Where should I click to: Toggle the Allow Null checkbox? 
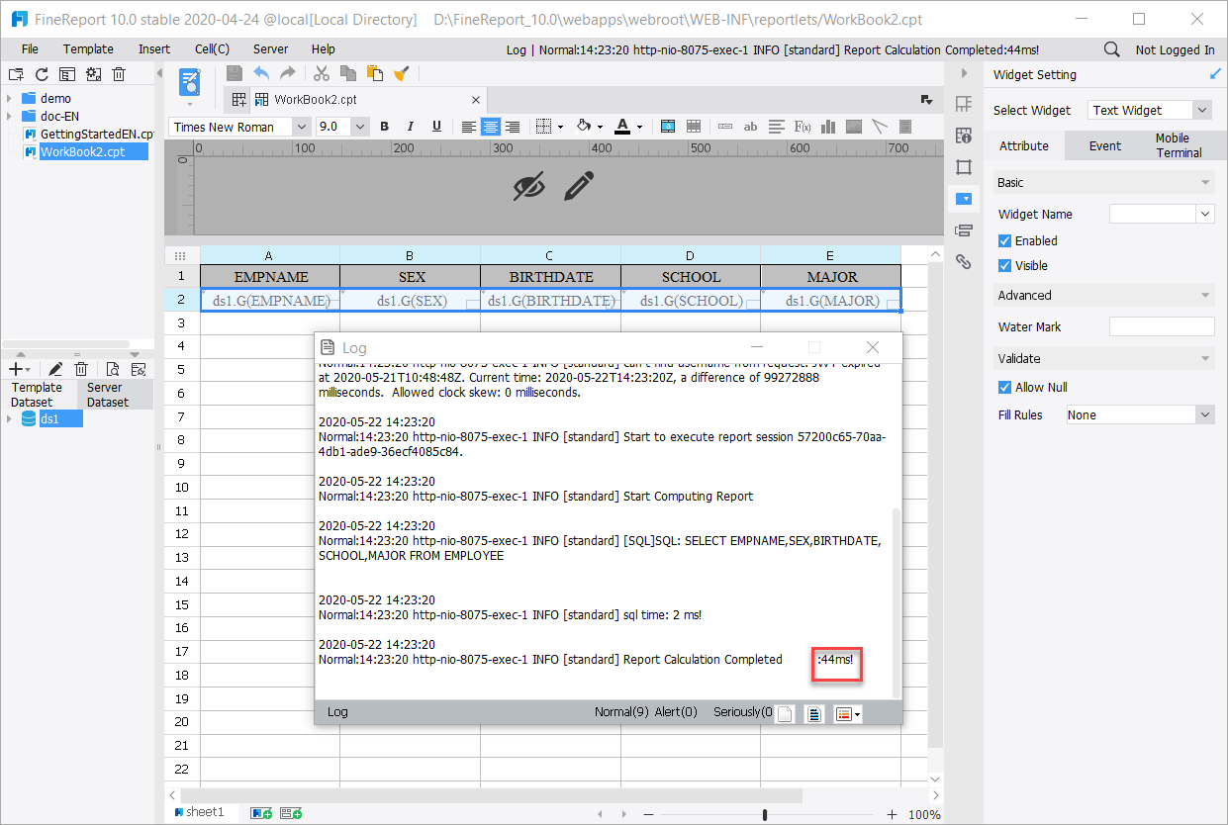point(1004,387)
